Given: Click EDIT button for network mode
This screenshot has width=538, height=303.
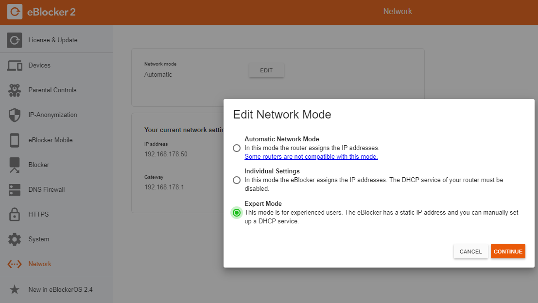Looking at the screenshot, I should (x=266, y=70).
